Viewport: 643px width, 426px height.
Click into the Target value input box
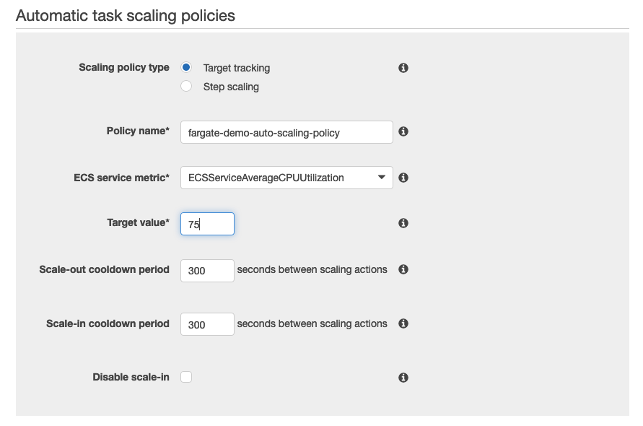click(x=207, y=224)
